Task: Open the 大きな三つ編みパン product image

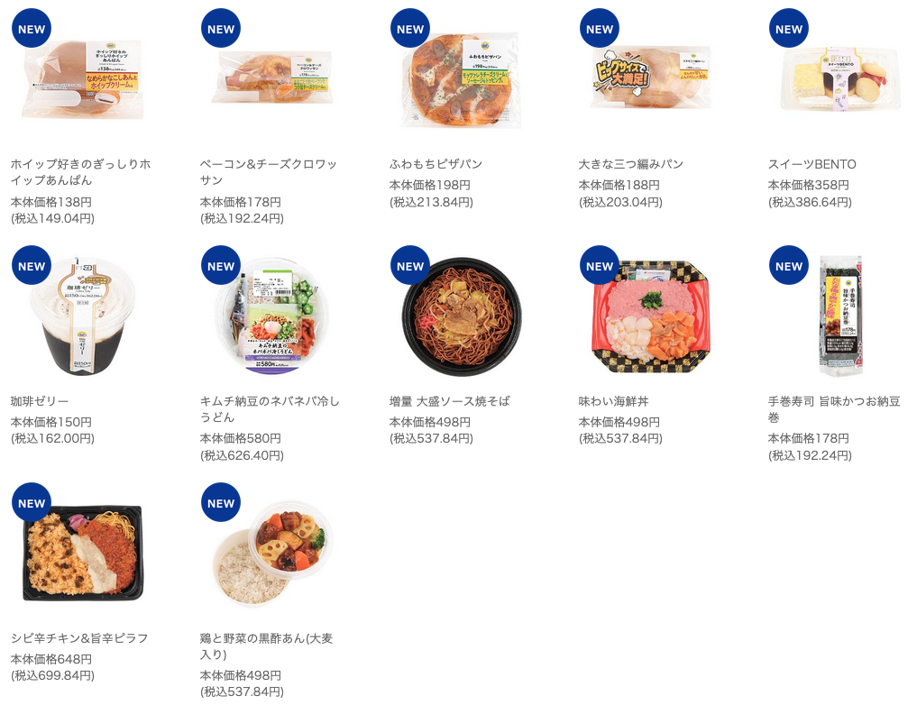Action: pos(651,79)
